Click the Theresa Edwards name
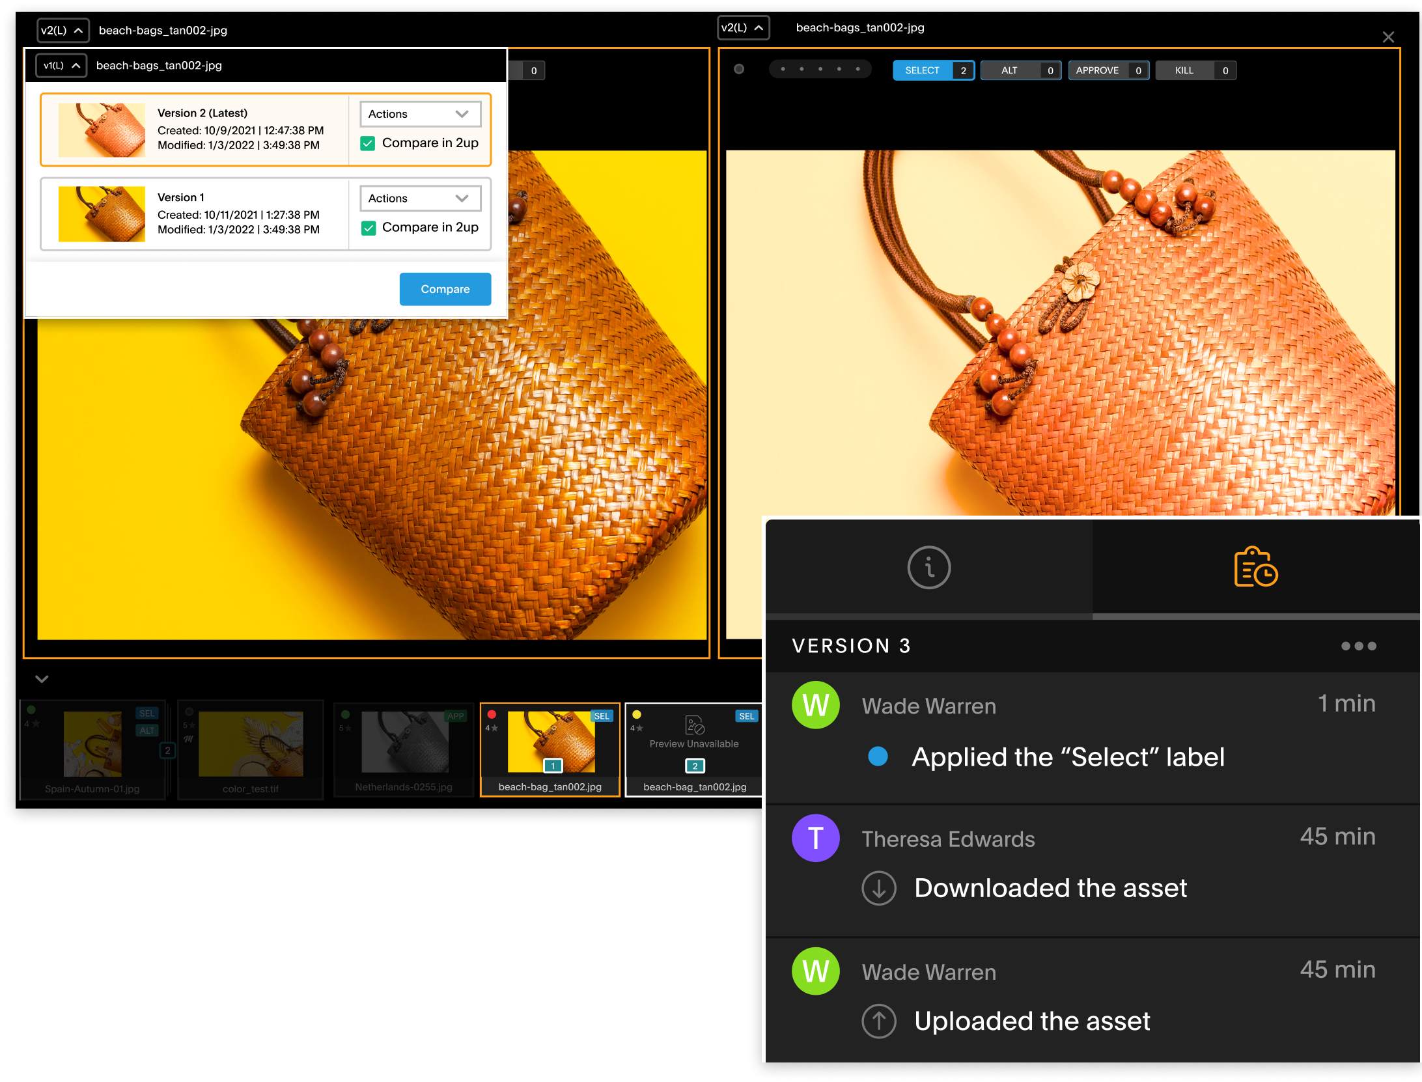The width and height of the screenshot is (1422, 1082). coord(948,839)
